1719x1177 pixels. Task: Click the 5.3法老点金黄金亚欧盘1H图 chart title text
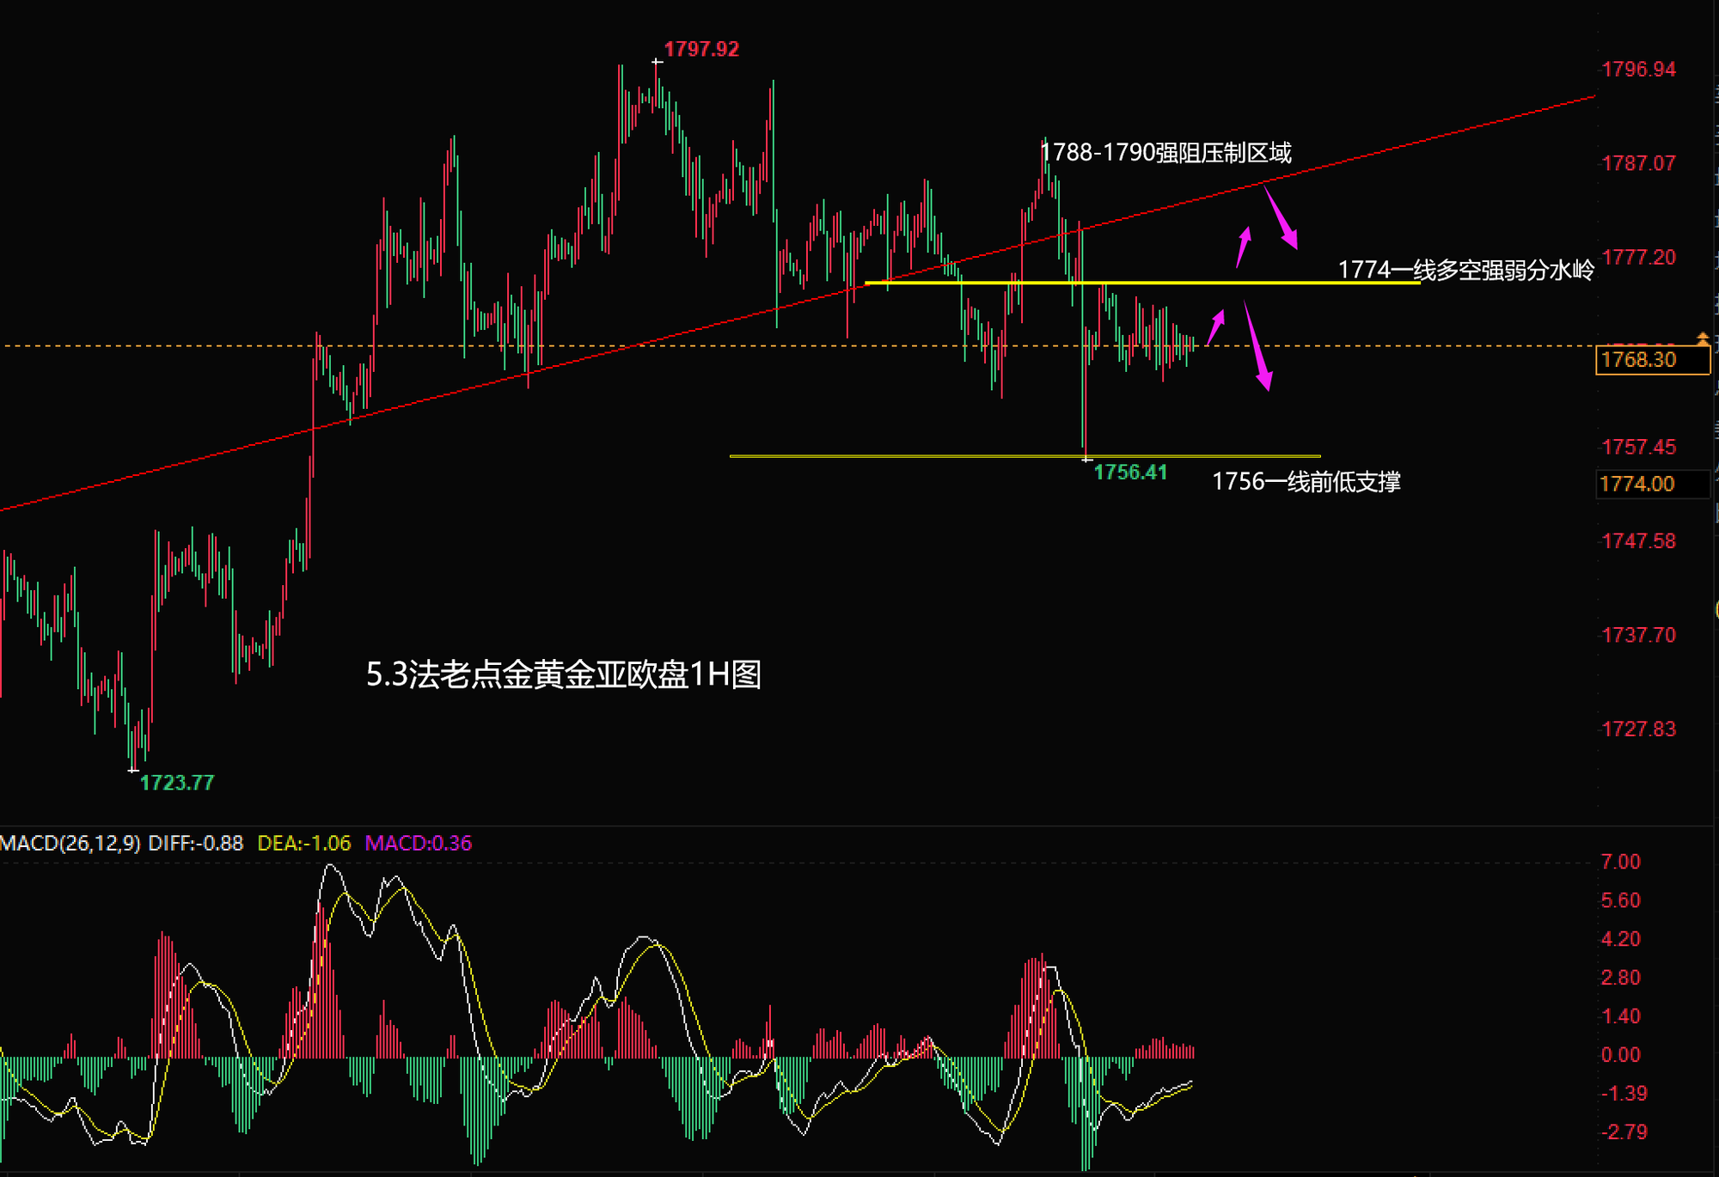click(x=564, y=674)
